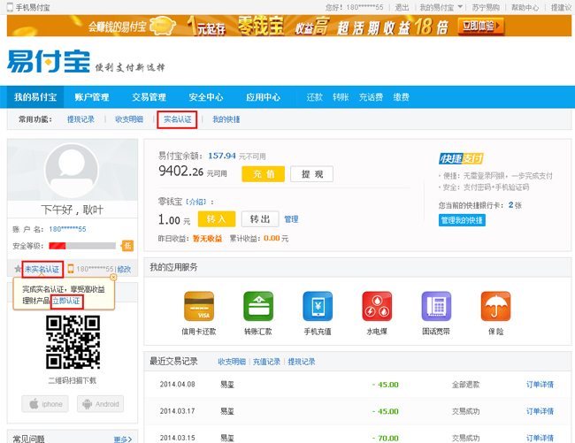
Task: Click the 9402.26 available balance amount
Action: click(x=180, y=172)
